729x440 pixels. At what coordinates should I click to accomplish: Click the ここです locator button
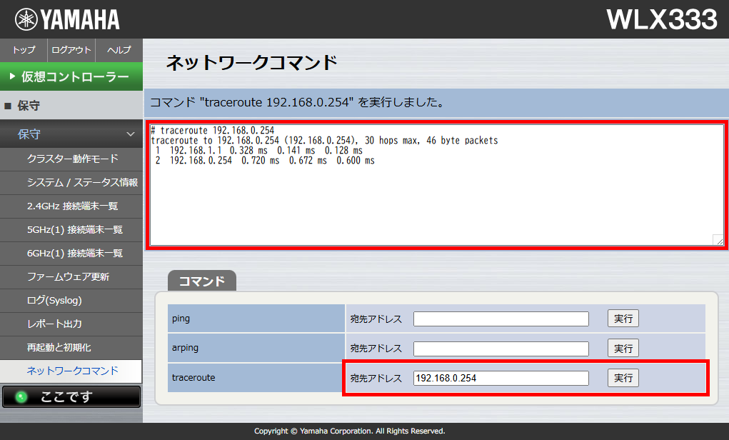[x=71, y=396]
